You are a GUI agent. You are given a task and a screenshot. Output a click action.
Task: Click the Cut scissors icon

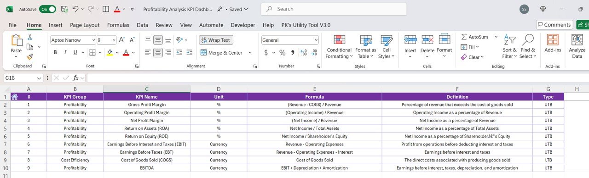click(x=30, y=37)
